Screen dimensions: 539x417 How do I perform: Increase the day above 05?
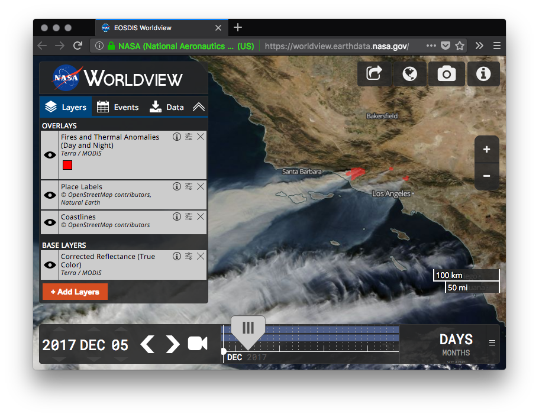pyautogui.click(x=120, y=329)
